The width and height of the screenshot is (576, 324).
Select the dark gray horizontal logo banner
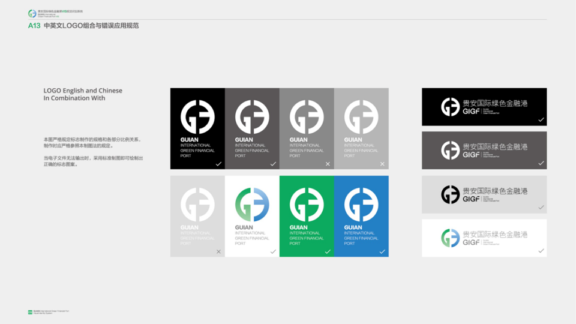[x=484, y=150]
